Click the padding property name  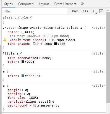[14, 94]
